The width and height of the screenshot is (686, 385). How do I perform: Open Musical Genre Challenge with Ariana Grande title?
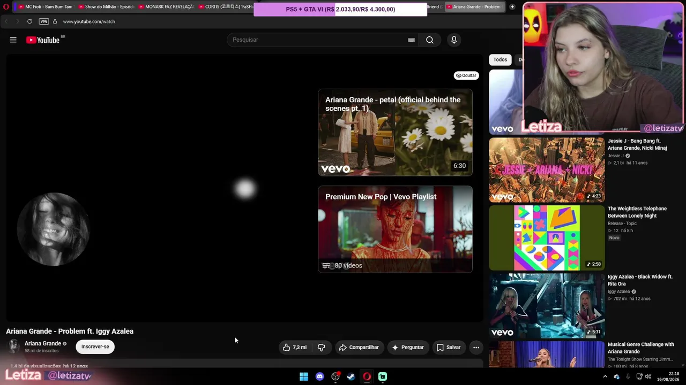pyautogui.click(x=641, y=348)
